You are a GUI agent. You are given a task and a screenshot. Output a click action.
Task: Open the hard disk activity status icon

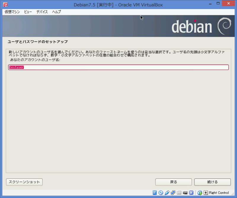(154, 192)
